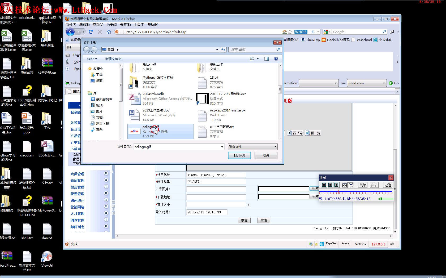Reload the page in Firefox
The height and width of the screenshot is (278, 446).
coord(91,32)
